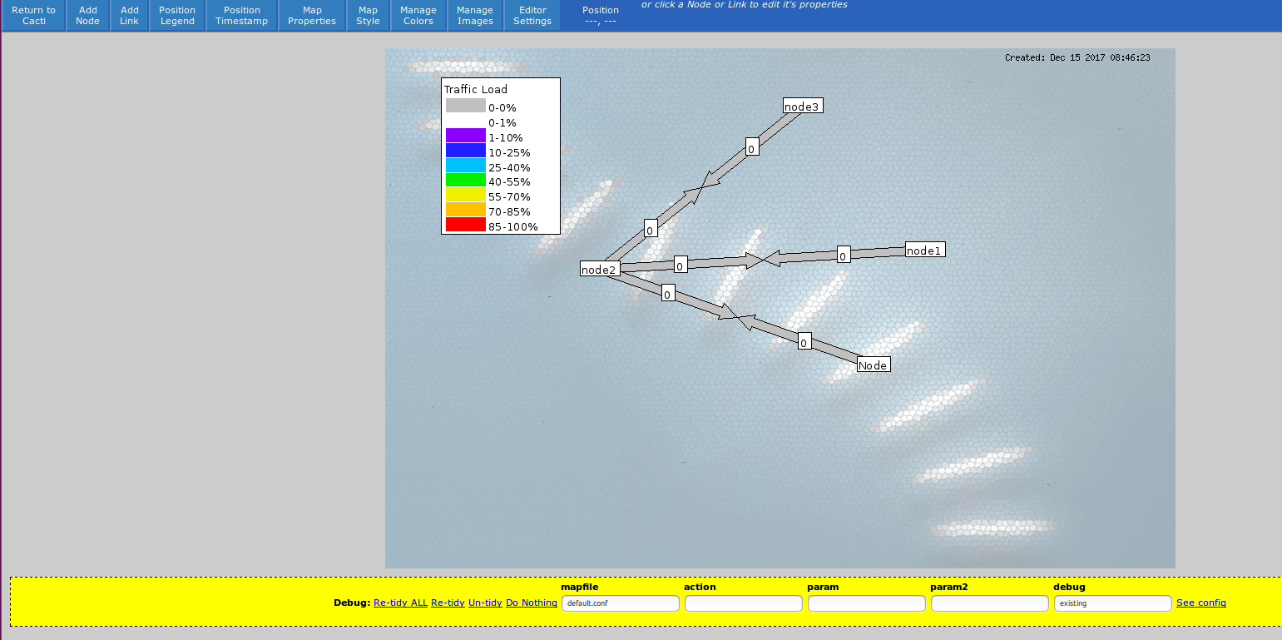The image size is (1282, 640).
Task: Click the red 85-100% color swatch
Action: [x=465, y=226]
